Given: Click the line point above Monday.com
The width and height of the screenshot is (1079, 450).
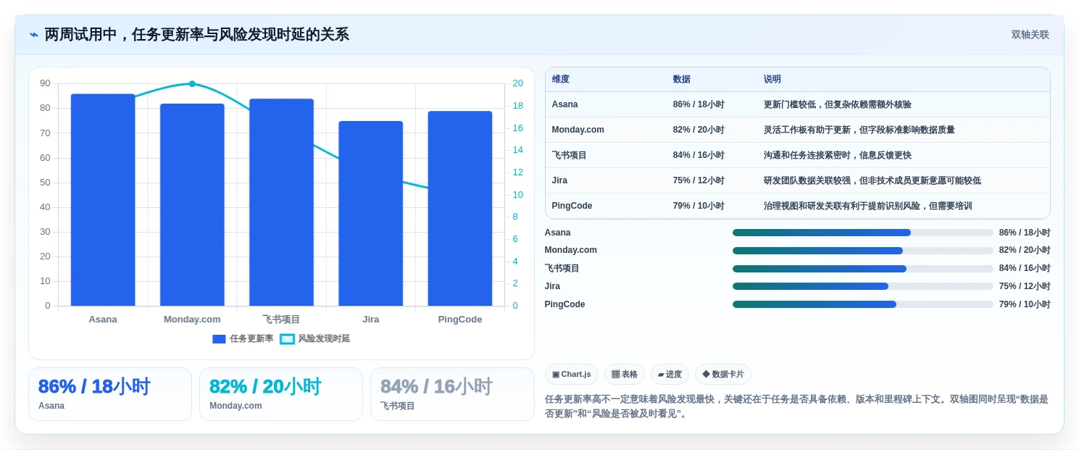Looking at the screenshot, I should point(192,84).
